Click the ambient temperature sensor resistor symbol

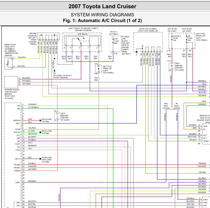pyautogui.click(x=8, y=63)
